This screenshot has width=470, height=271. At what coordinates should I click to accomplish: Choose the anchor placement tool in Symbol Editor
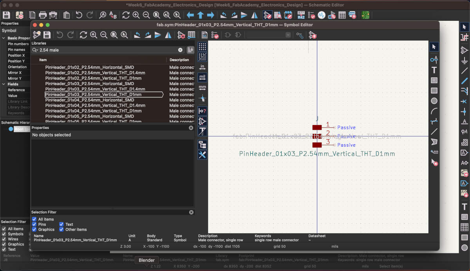(434, 151)
